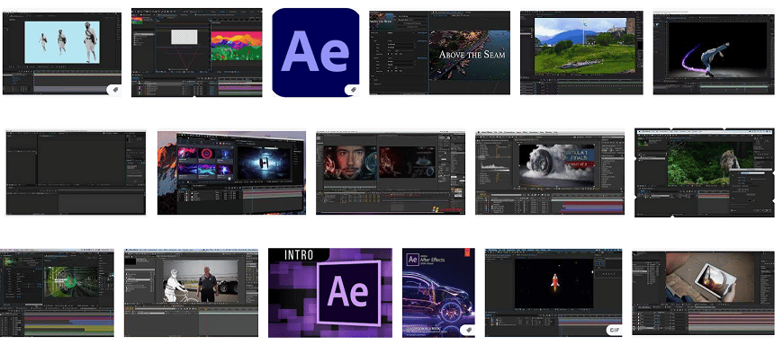Open the purple 'INTRO' Ae thumbnail
Image resolution: width=783 pixels, height=345 pixels.
point(330,293)
